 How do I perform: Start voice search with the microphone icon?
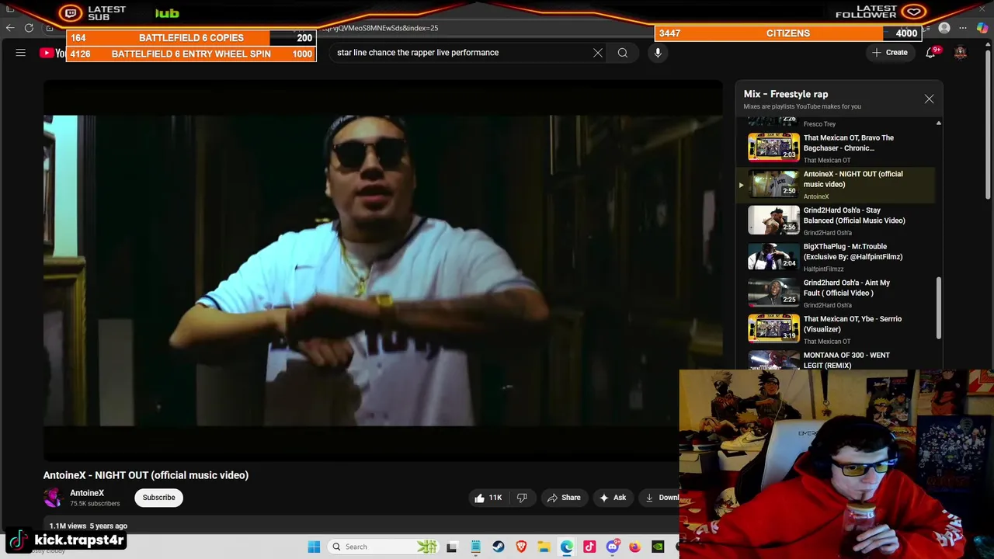click(x=658, y=53)
